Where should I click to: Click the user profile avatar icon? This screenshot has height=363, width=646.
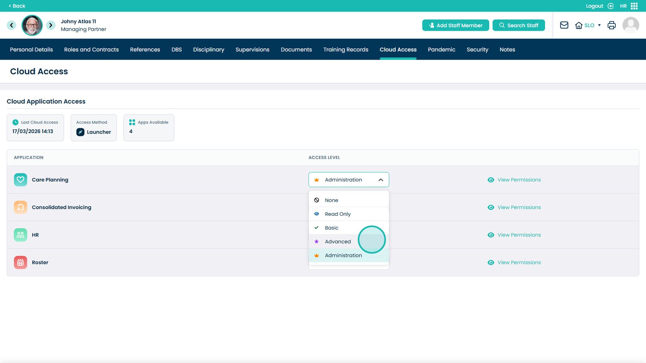(630, 25)
